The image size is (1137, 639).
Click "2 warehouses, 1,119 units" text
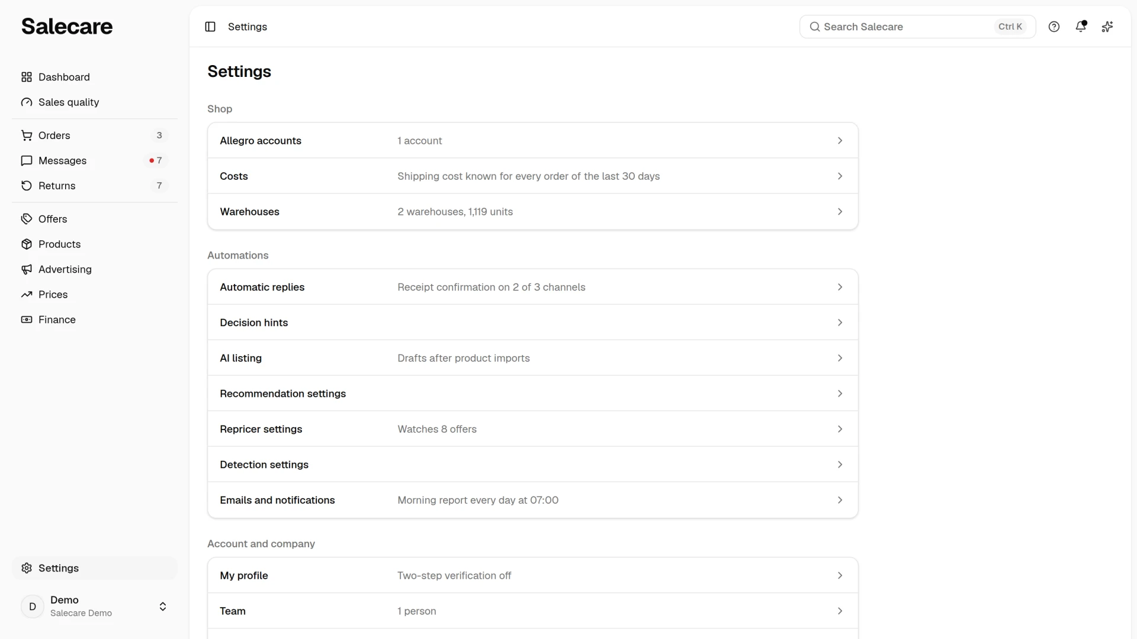[455, 212]
